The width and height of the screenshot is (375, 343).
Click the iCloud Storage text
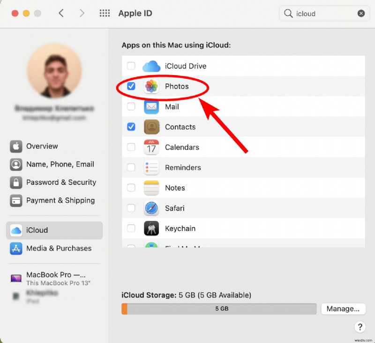186,295
